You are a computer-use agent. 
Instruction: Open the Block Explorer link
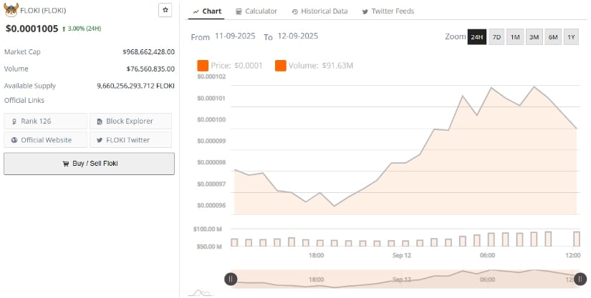pyautogui.click(x=130, y=121)
